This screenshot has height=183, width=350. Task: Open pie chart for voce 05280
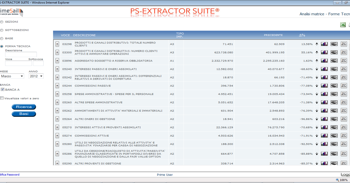(334, 144)
